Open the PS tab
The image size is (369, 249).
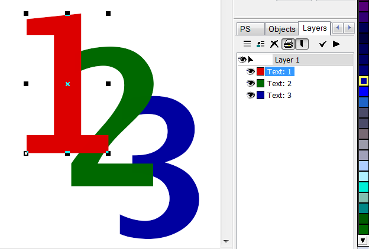pyautogui.click(x=245, y=29)
